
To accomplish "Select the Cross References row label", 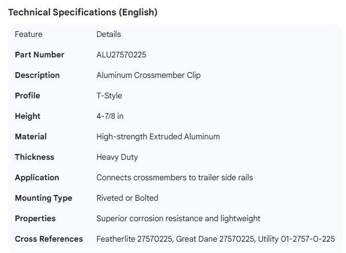I will pos(49,239).
